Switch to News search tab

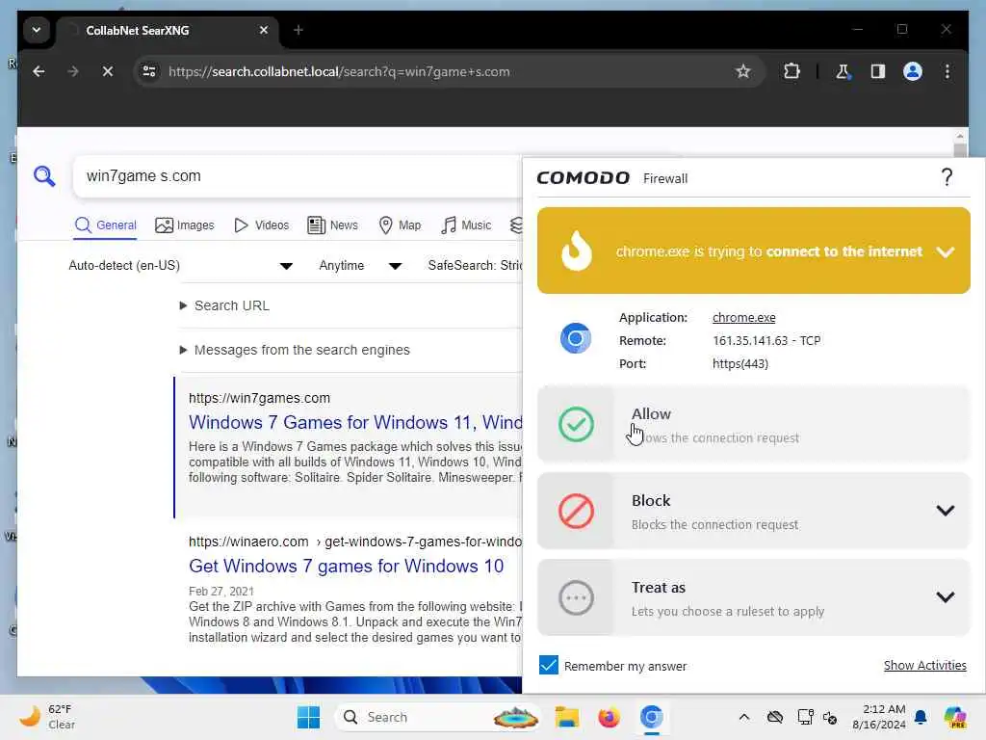pos(332,225)
